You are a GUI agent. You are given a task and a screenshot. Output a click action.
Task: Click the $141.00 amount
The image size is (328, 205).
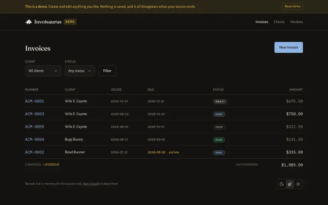294,139
